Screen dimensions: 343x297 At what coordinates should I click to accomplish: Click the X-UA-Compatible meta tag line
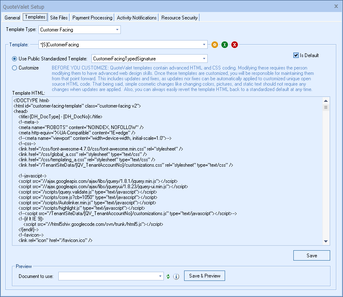tap(77, 133)
